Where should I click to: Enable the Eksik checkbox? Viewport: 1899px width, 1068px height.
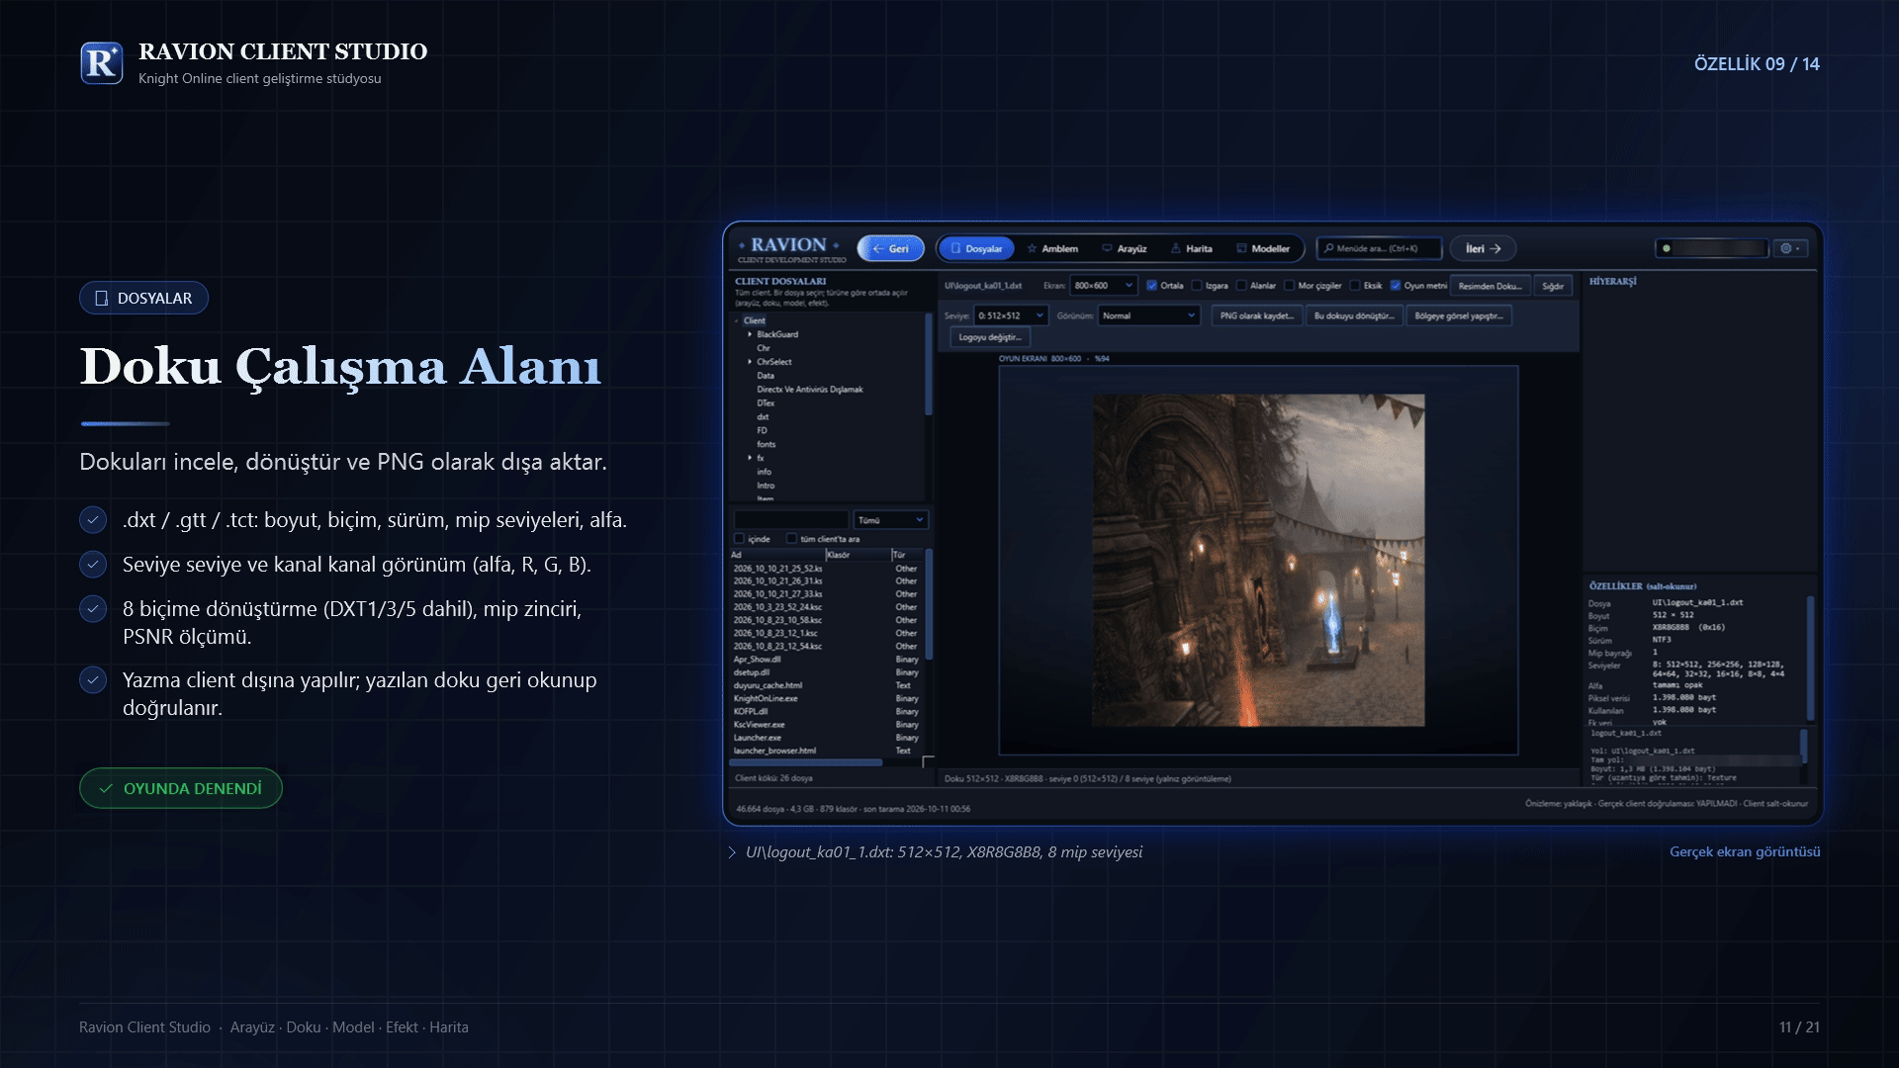pos(1355,286)
